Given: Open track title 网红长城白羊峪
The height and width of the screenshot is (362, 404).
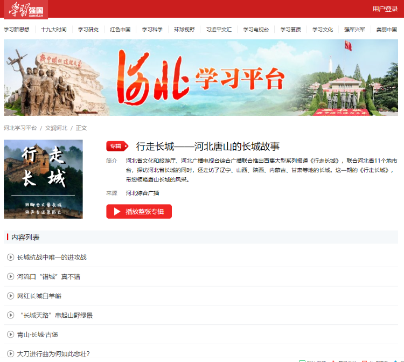Looking at the screenshot, I should (39, 296).
